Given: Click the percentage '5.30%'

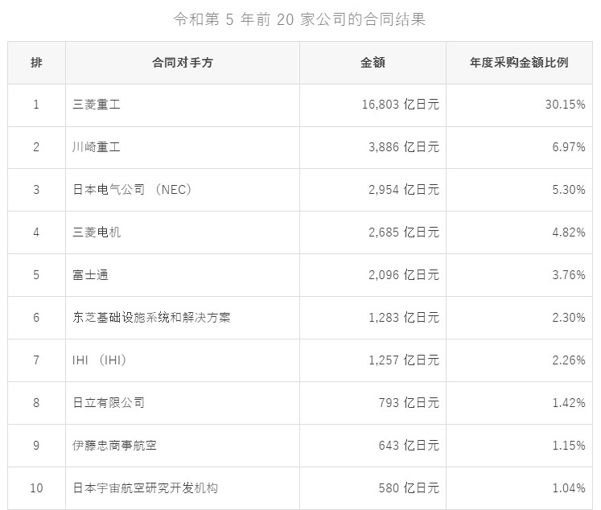Looking at the screenshot, I should (x=569, y=190).
